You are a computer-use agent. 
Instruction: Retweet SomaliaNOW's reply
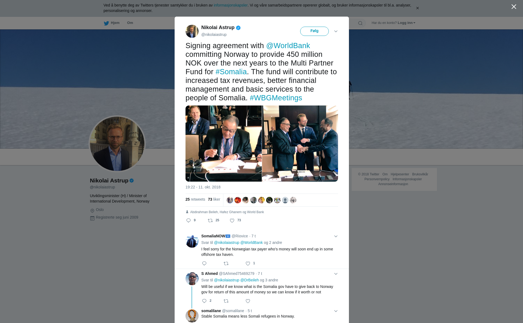(226, 263)
